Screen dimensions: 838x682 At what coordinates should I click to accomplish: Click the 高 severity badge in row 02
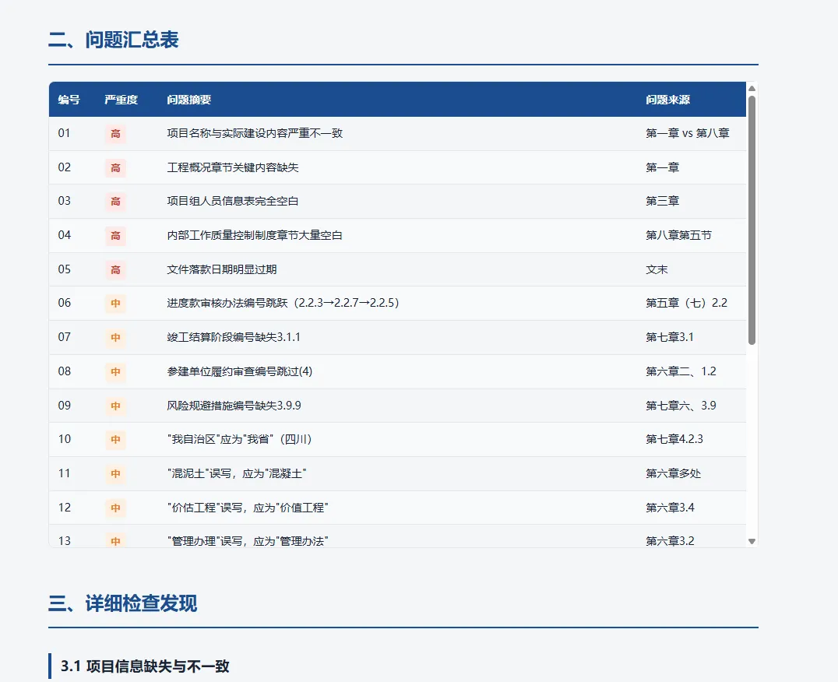(x=115, y=167)
